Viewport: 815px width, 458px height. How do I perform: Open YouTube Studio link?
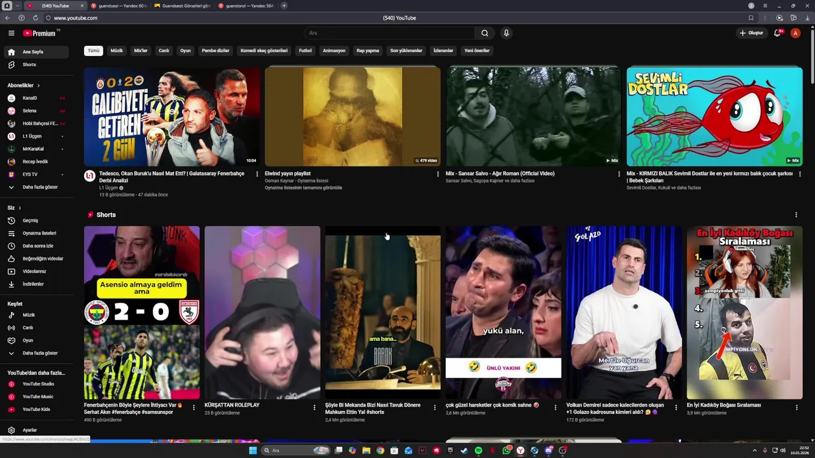pos(36,384)
